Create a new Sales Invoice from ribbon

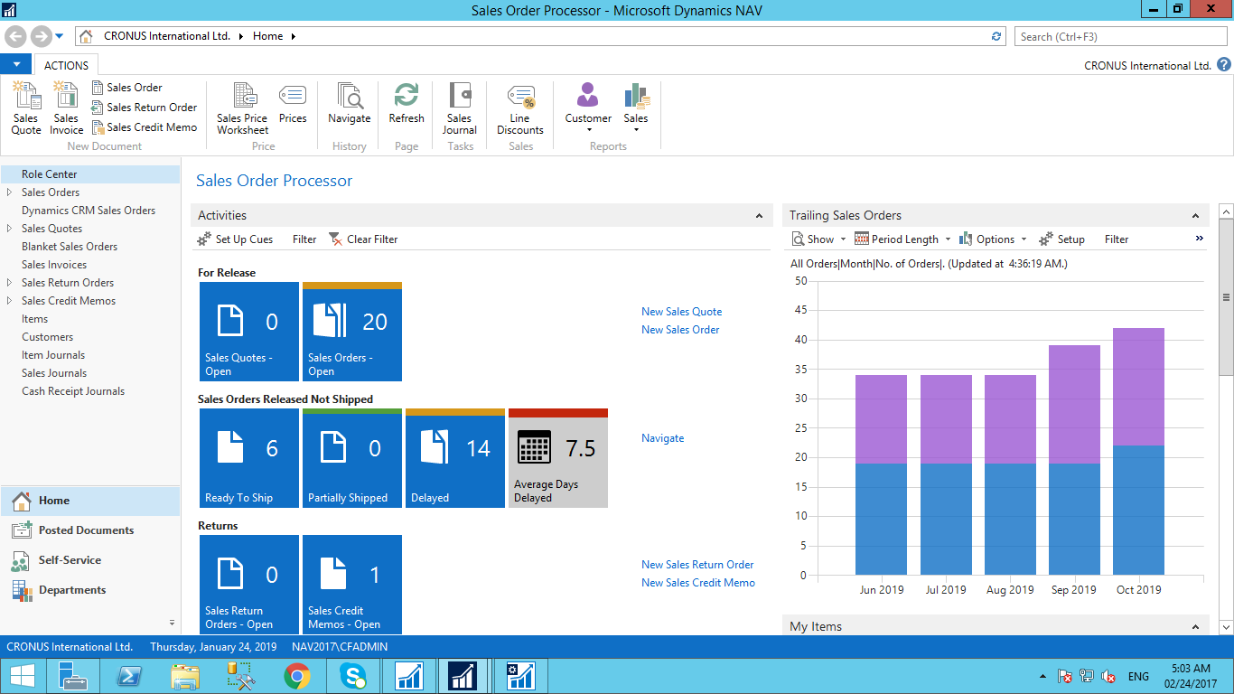pos(66,108)
